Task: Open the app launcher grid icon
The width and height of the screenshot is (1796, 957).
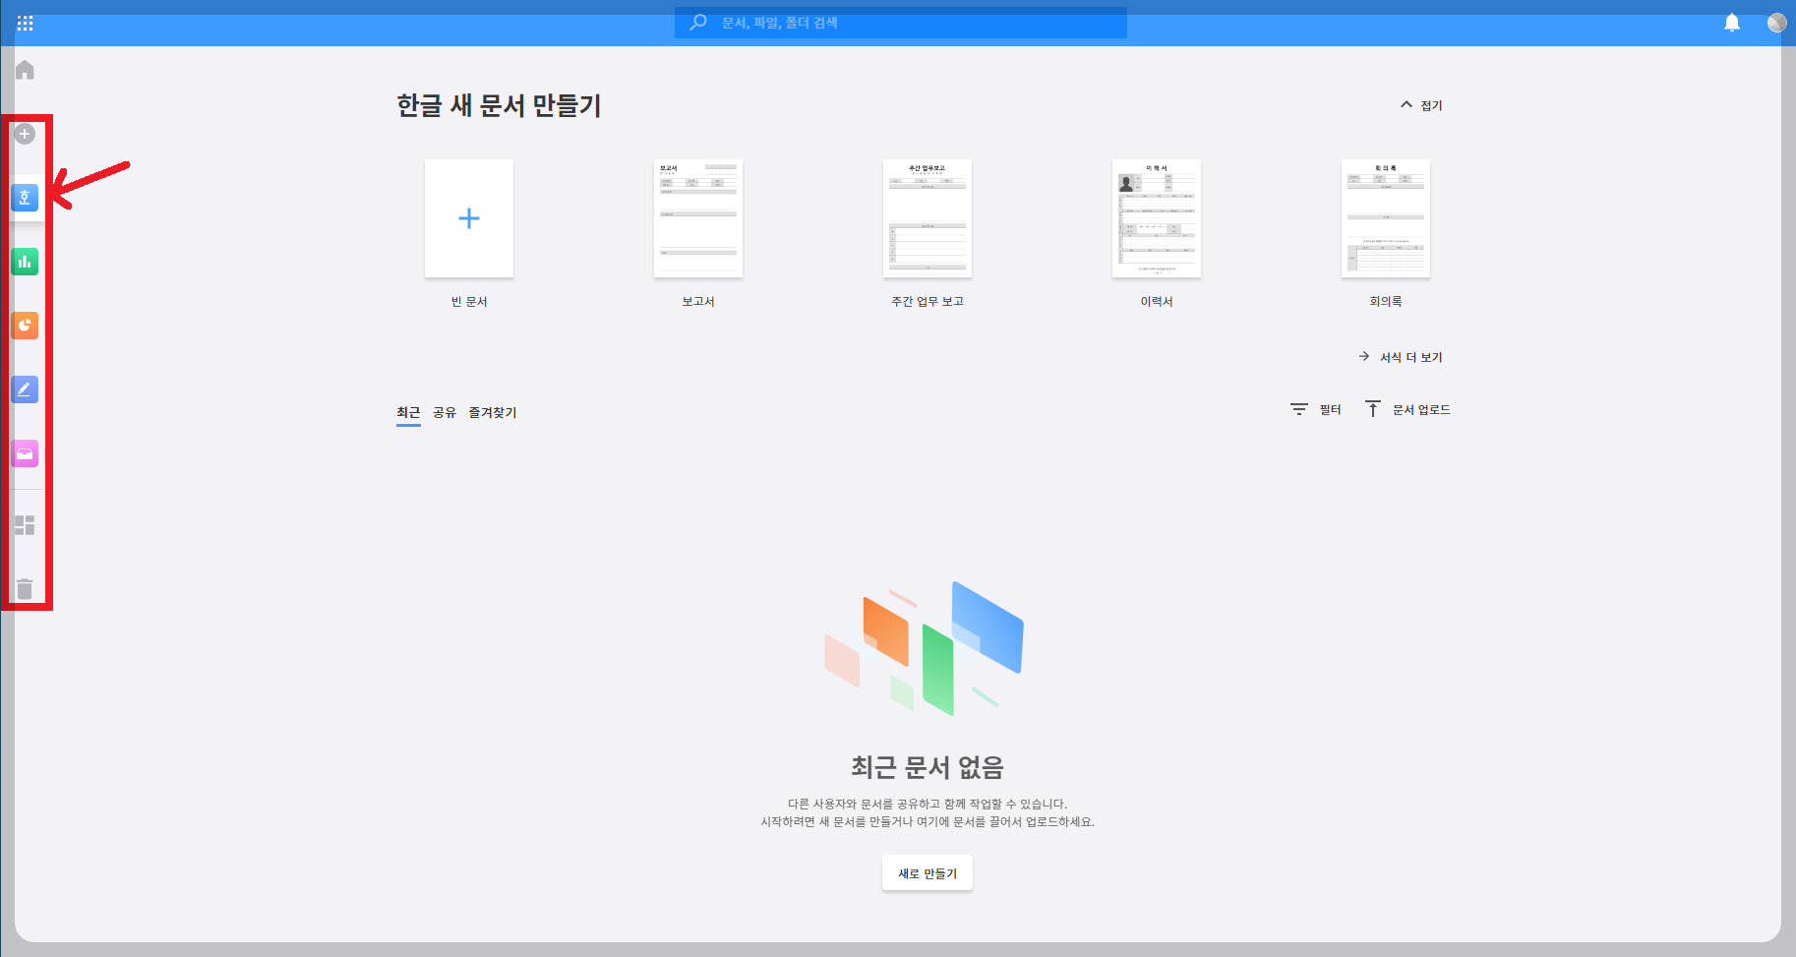Action: point(26,23)
